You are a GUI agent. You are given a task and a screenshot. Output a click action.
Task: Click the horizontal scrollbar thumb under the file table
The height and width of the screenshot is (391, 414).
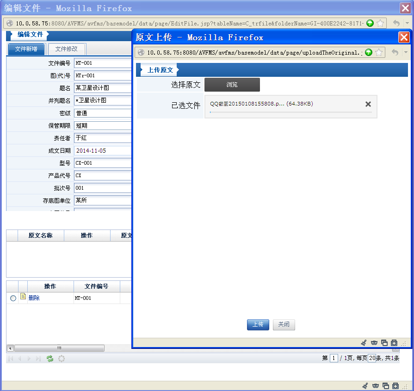click(x=59, y=348)
